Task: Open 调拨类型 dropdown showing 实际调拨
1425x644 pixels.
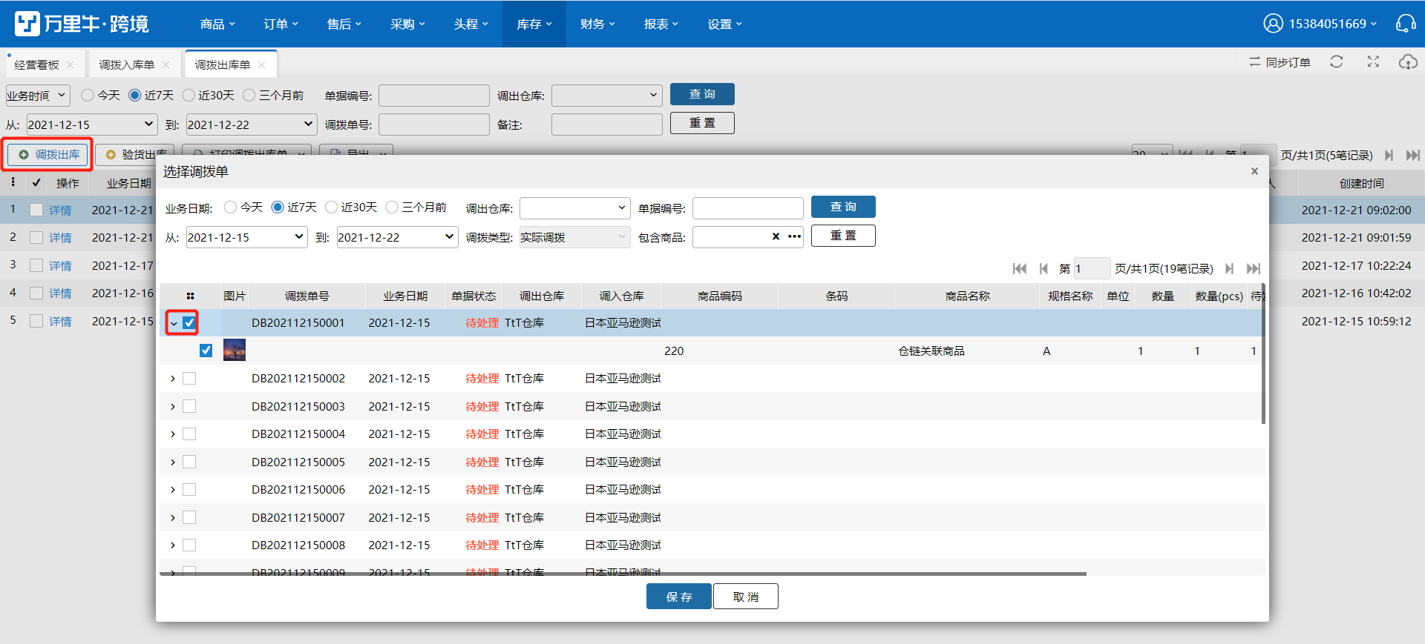Action: (574, 237)
